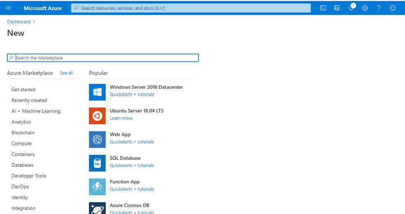This screenshot has width=405, height=214.
Task: Open the Help question mark
Action: pyautogui.click(x=379, y=8)
